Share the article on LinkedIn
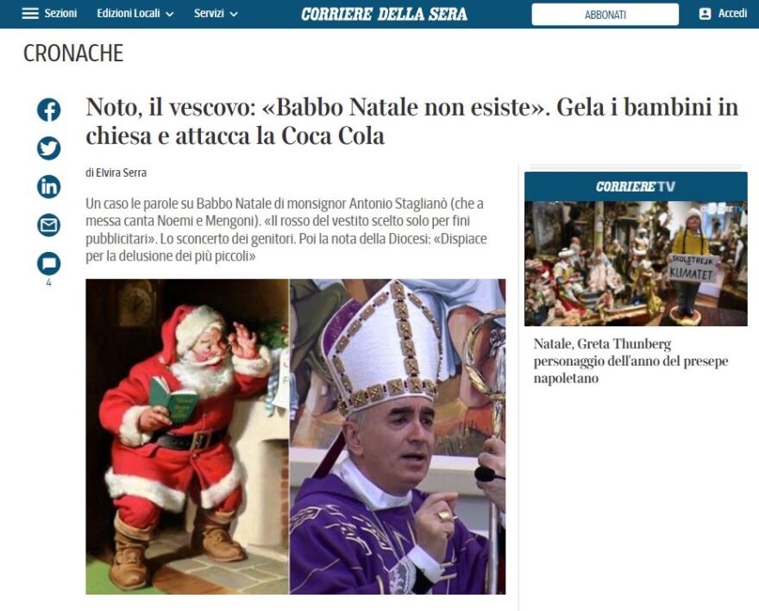Screen dimensions: 759x611 49,186
